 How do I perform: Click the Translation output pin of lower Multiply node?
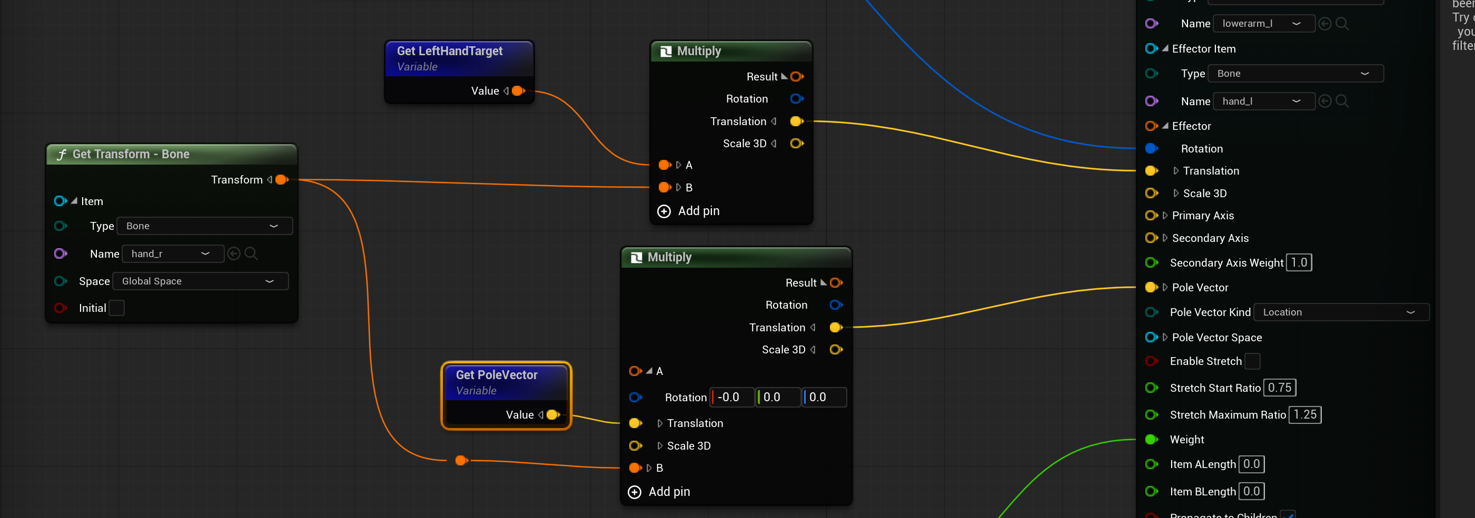point(836,327)
